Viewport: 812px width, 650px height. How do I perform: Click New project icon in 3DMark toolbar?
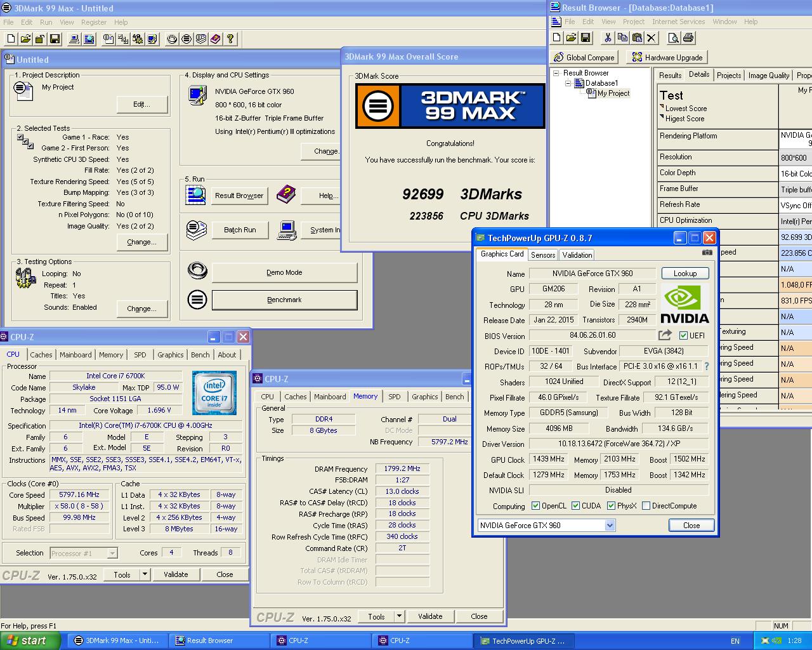click(11, 39)
